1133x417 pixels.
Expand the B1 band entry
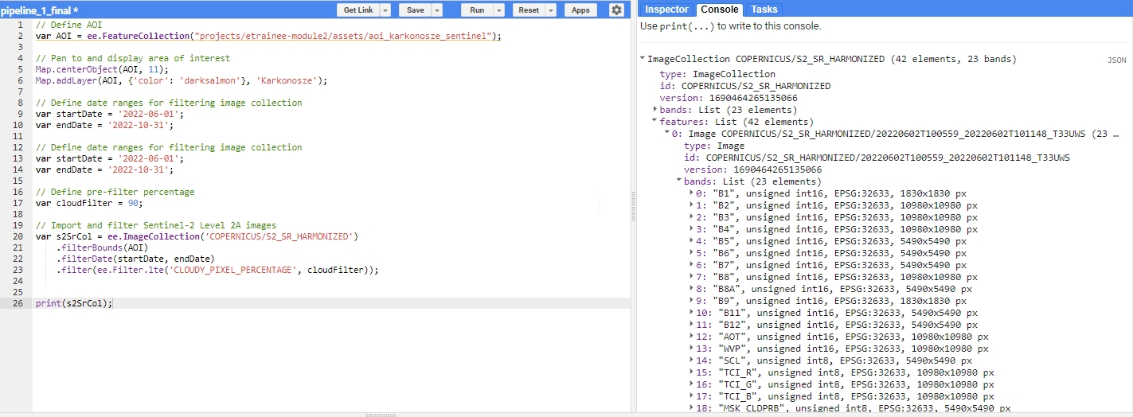[x=691, y=193]
